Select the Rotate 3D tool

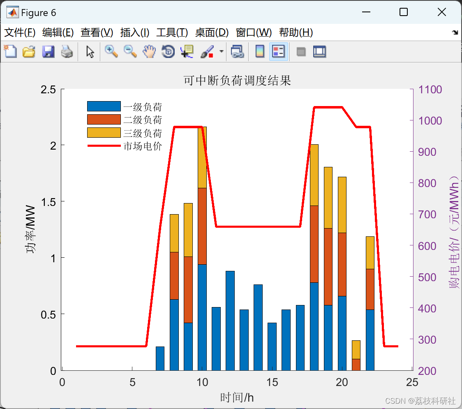click(x=168, y=51)
